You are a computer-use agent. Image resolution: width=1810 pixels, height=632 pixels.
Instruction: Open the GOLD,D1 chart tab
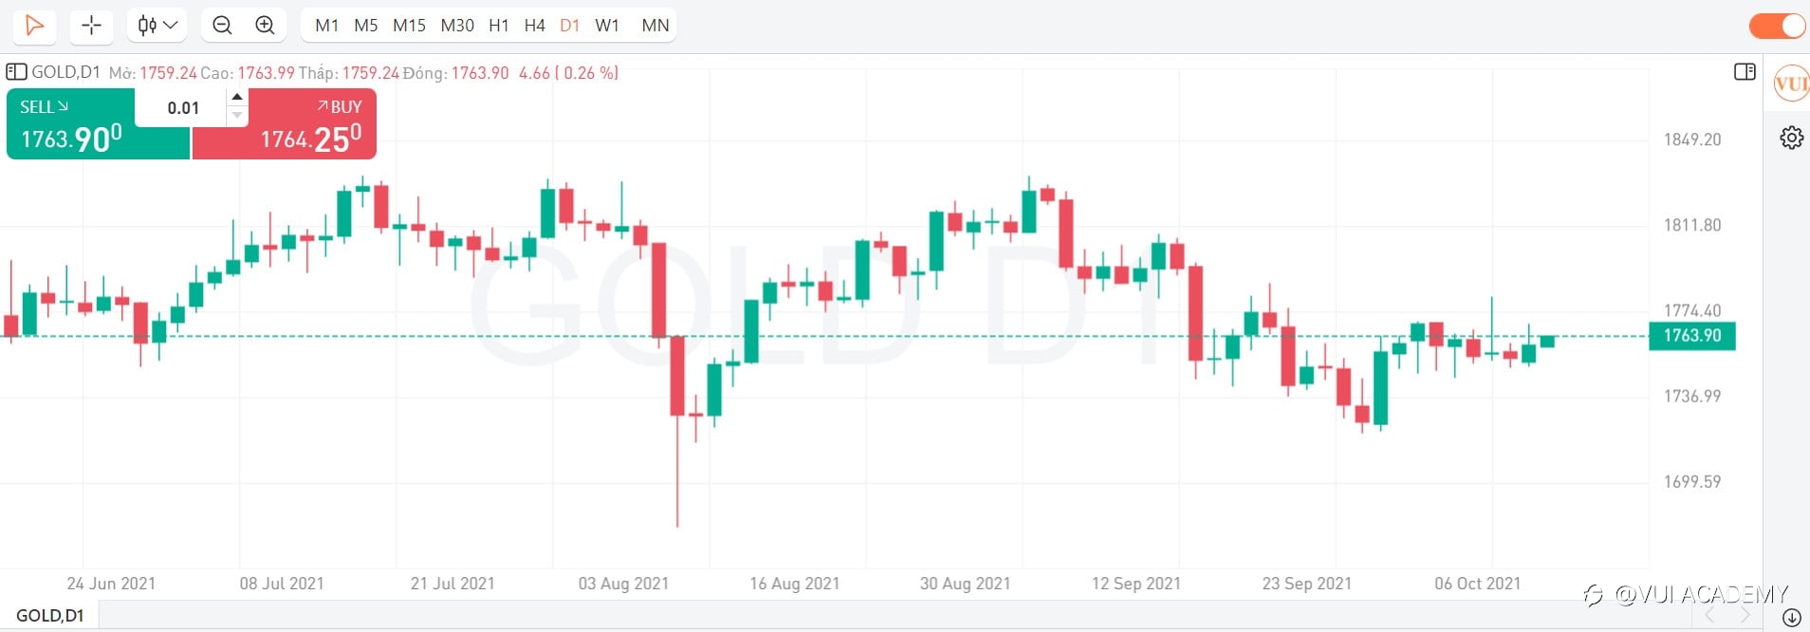[x=50, y=616]
